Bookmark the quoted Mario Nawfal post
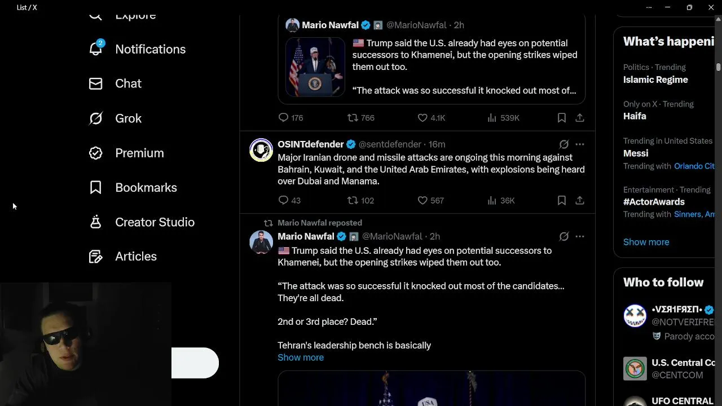 (x=562, y=118)
